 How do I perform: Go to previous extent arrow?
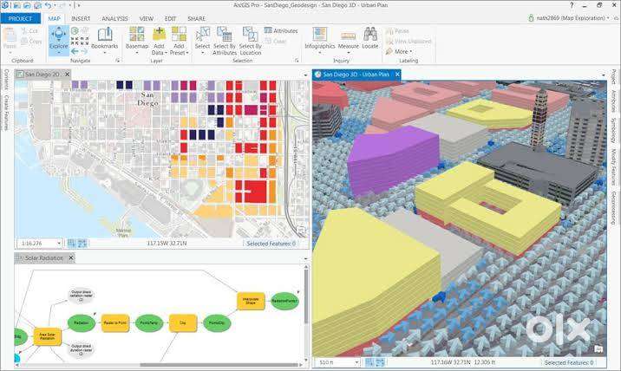75,51
